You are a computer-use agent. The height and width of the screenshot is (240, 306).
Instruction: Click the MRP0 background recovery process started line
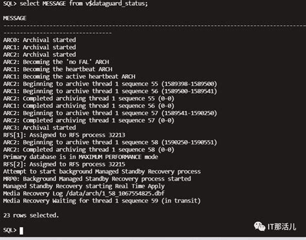point(97,179)
